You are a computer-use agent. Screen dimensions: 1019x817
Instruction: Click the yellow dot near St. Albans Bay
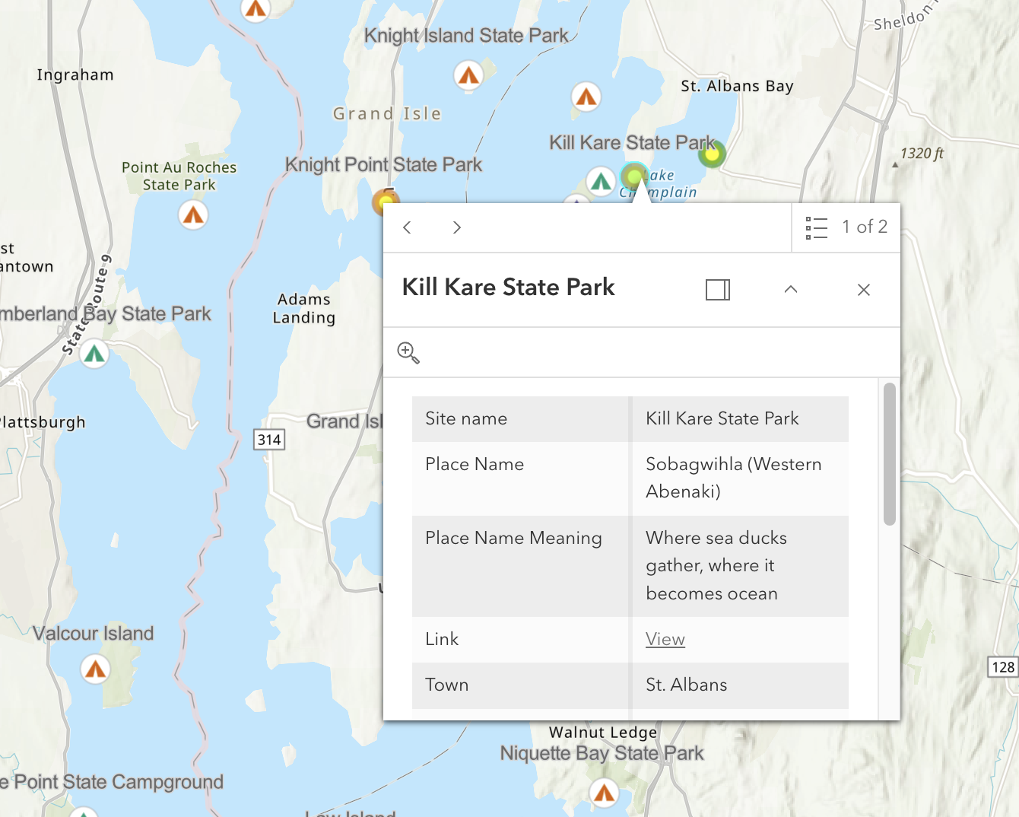click(712, 154)
